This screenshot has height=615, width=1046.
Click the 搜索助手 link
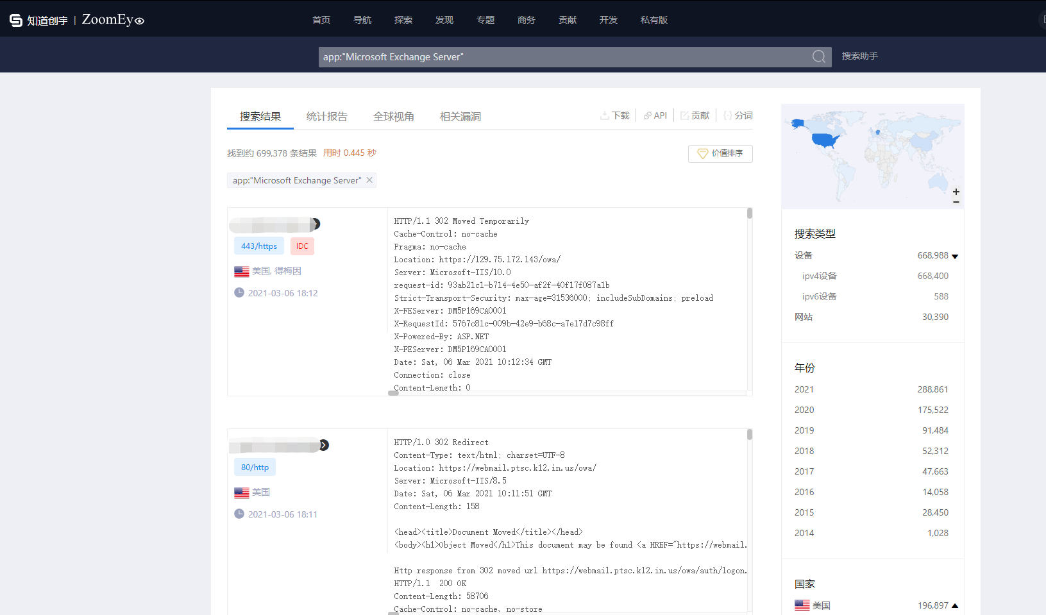[860, 56]
